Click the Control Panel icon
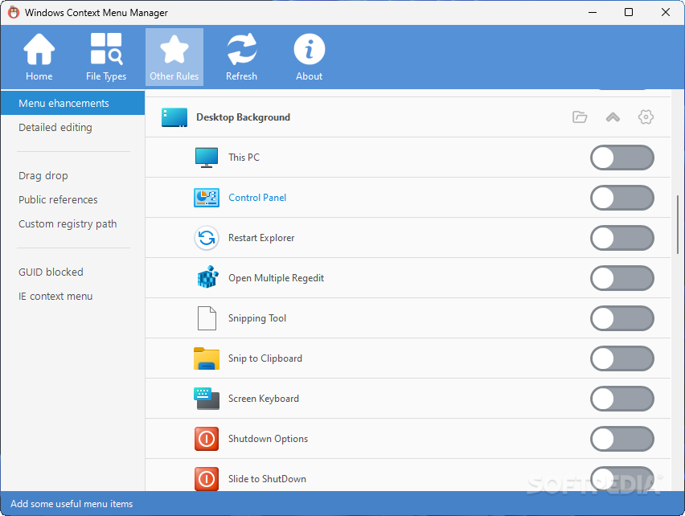685x516 pixels. [x=207, y=198]
